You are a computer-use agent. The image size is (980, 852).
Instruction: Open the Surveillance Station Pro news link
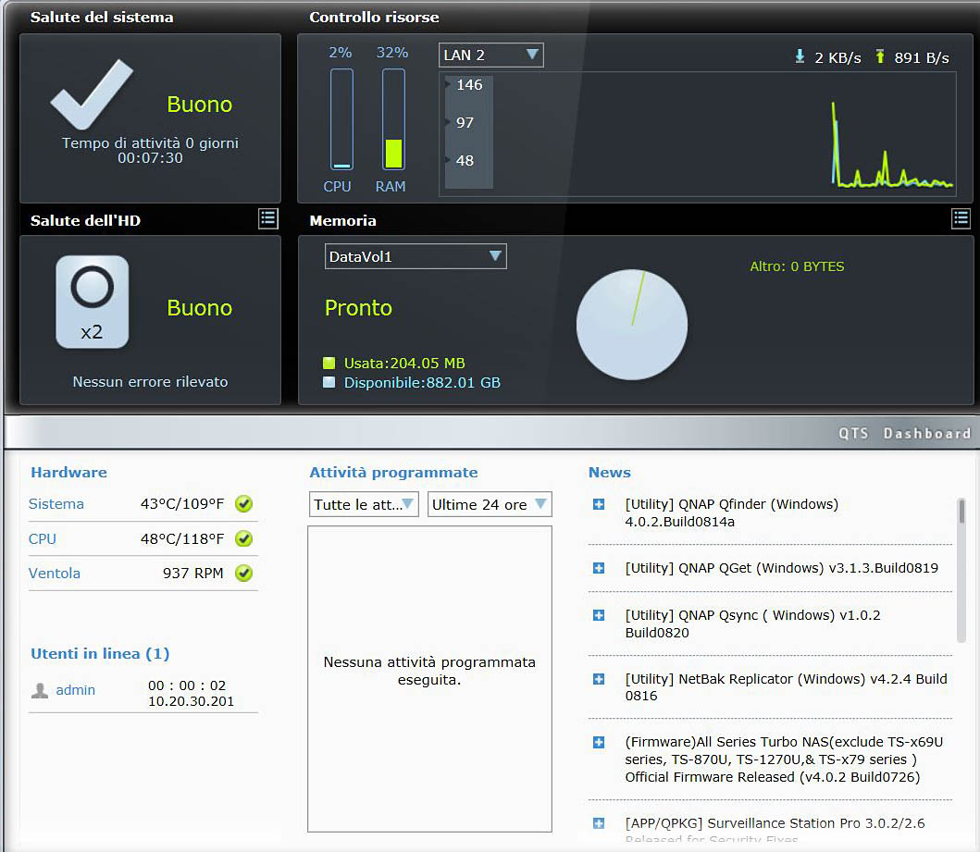775,823
